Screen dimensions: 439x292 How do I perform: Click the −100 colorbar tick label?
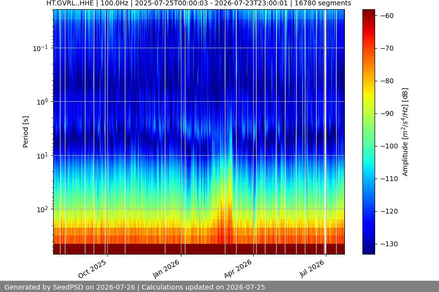[389, 146]
